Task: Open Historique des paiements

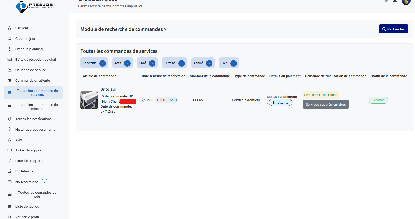Action: click(x=35, y=129)
